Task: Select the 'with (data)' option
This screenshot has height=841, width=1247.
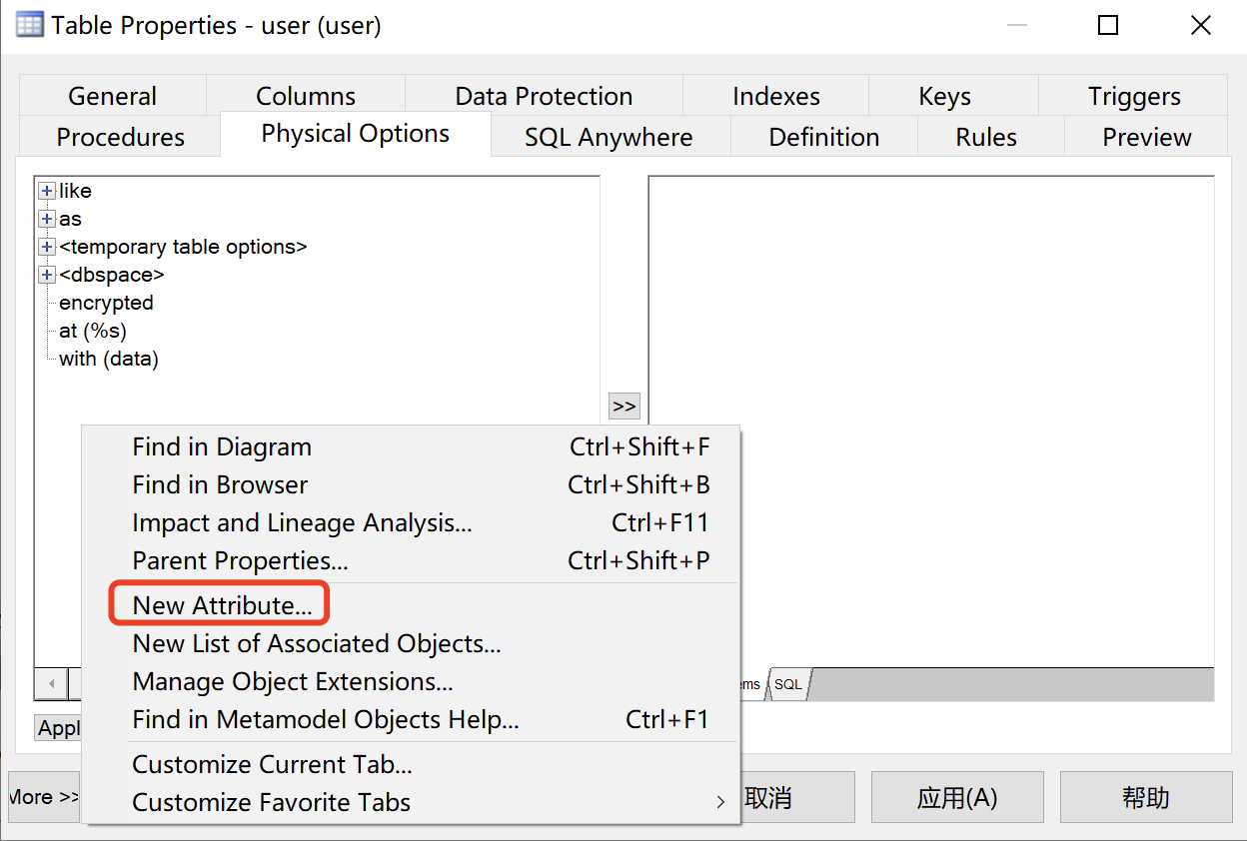Action: tap(109, 359)
